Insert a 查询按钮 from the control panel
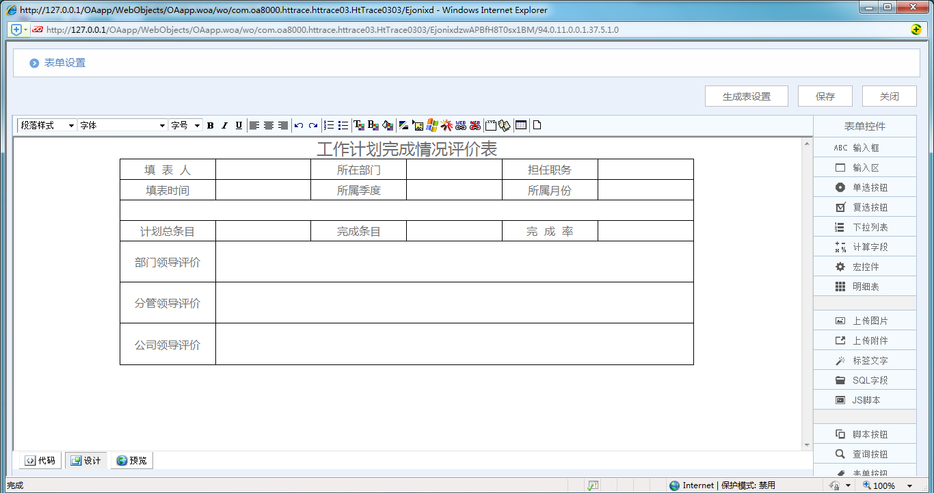Viewport: 934px width, 493px height. [x=864, y=453]
